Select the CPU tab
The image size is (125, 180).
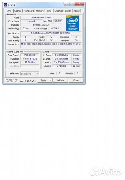[x=9, y=11]
